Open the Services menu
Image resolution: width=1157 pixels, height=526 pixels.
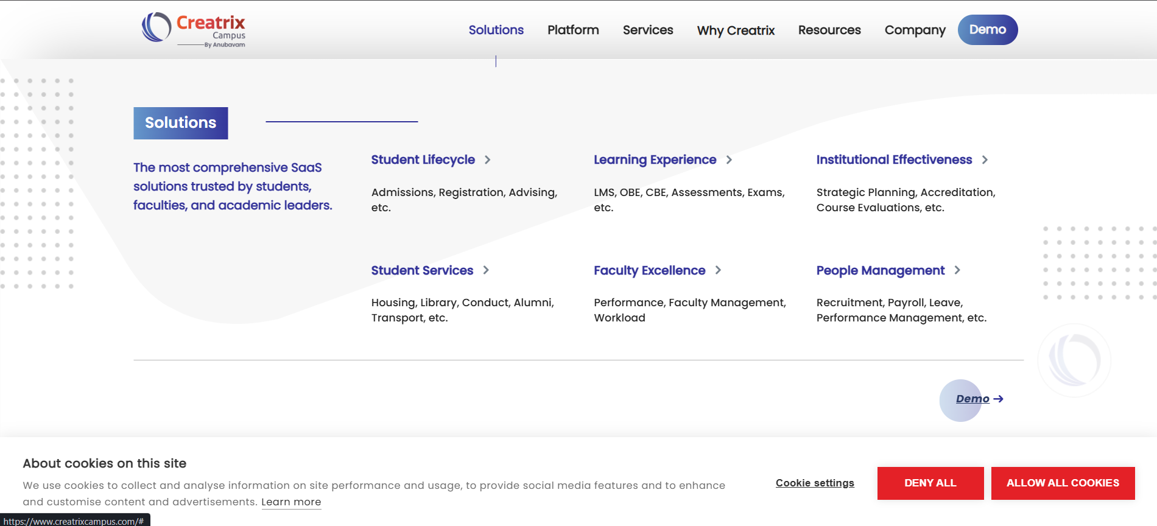pyautogui.click(x=648, y=30)
